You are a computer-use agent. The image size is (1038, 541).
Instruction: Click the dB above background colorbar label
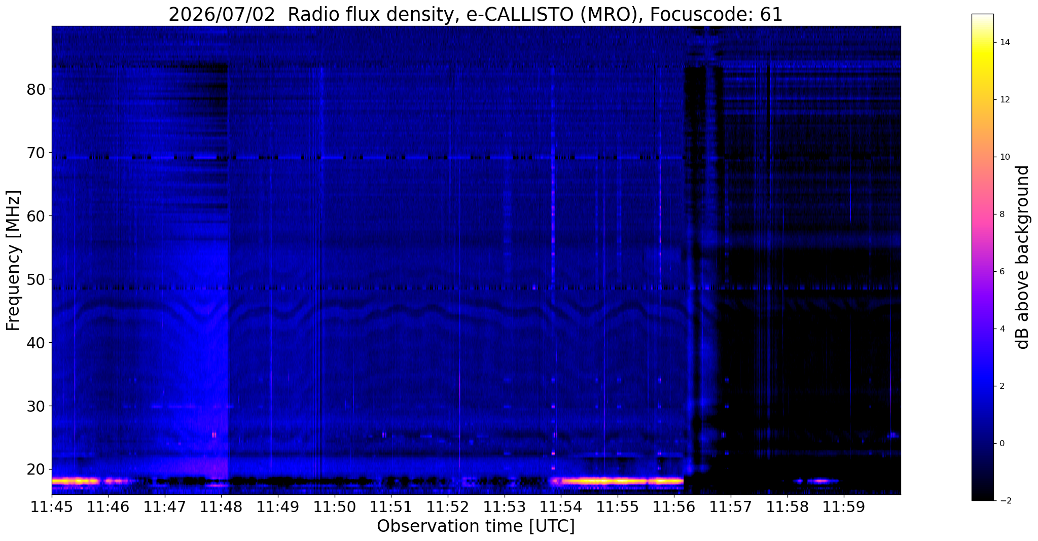click(x=1023, y=257)
